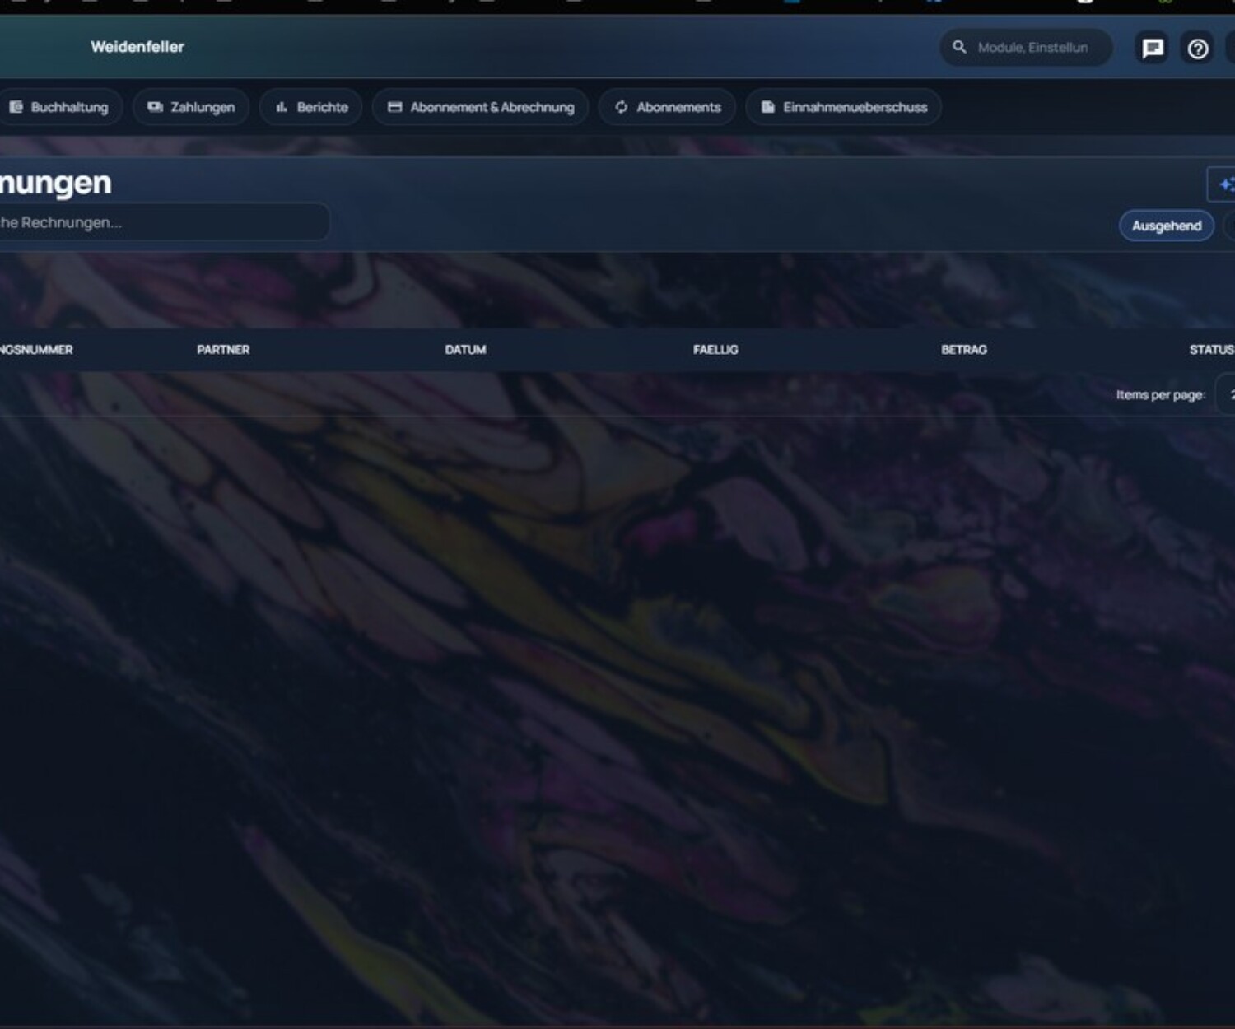Screen dimensions: 1235x1029
Task: Click the Buchhaltung ledger icon
Action: (x=16, y=107)
